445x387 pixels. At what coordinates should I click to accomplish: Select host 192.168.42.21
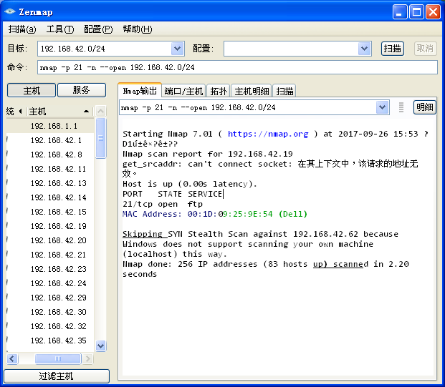pos(50,255)
